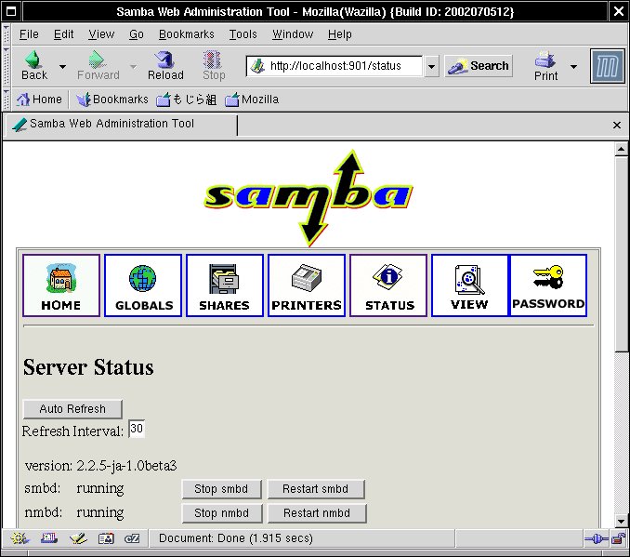The height and width of the screenshot is (557, 630).
Task: Collapse the personal toolbar grippy
Action: click(7, 99)
